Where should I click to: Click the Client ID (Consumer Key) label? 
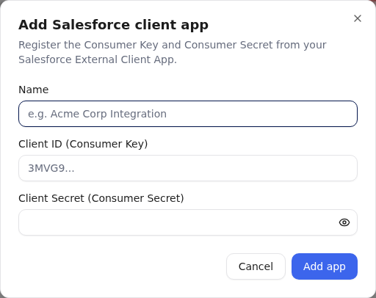83,144
